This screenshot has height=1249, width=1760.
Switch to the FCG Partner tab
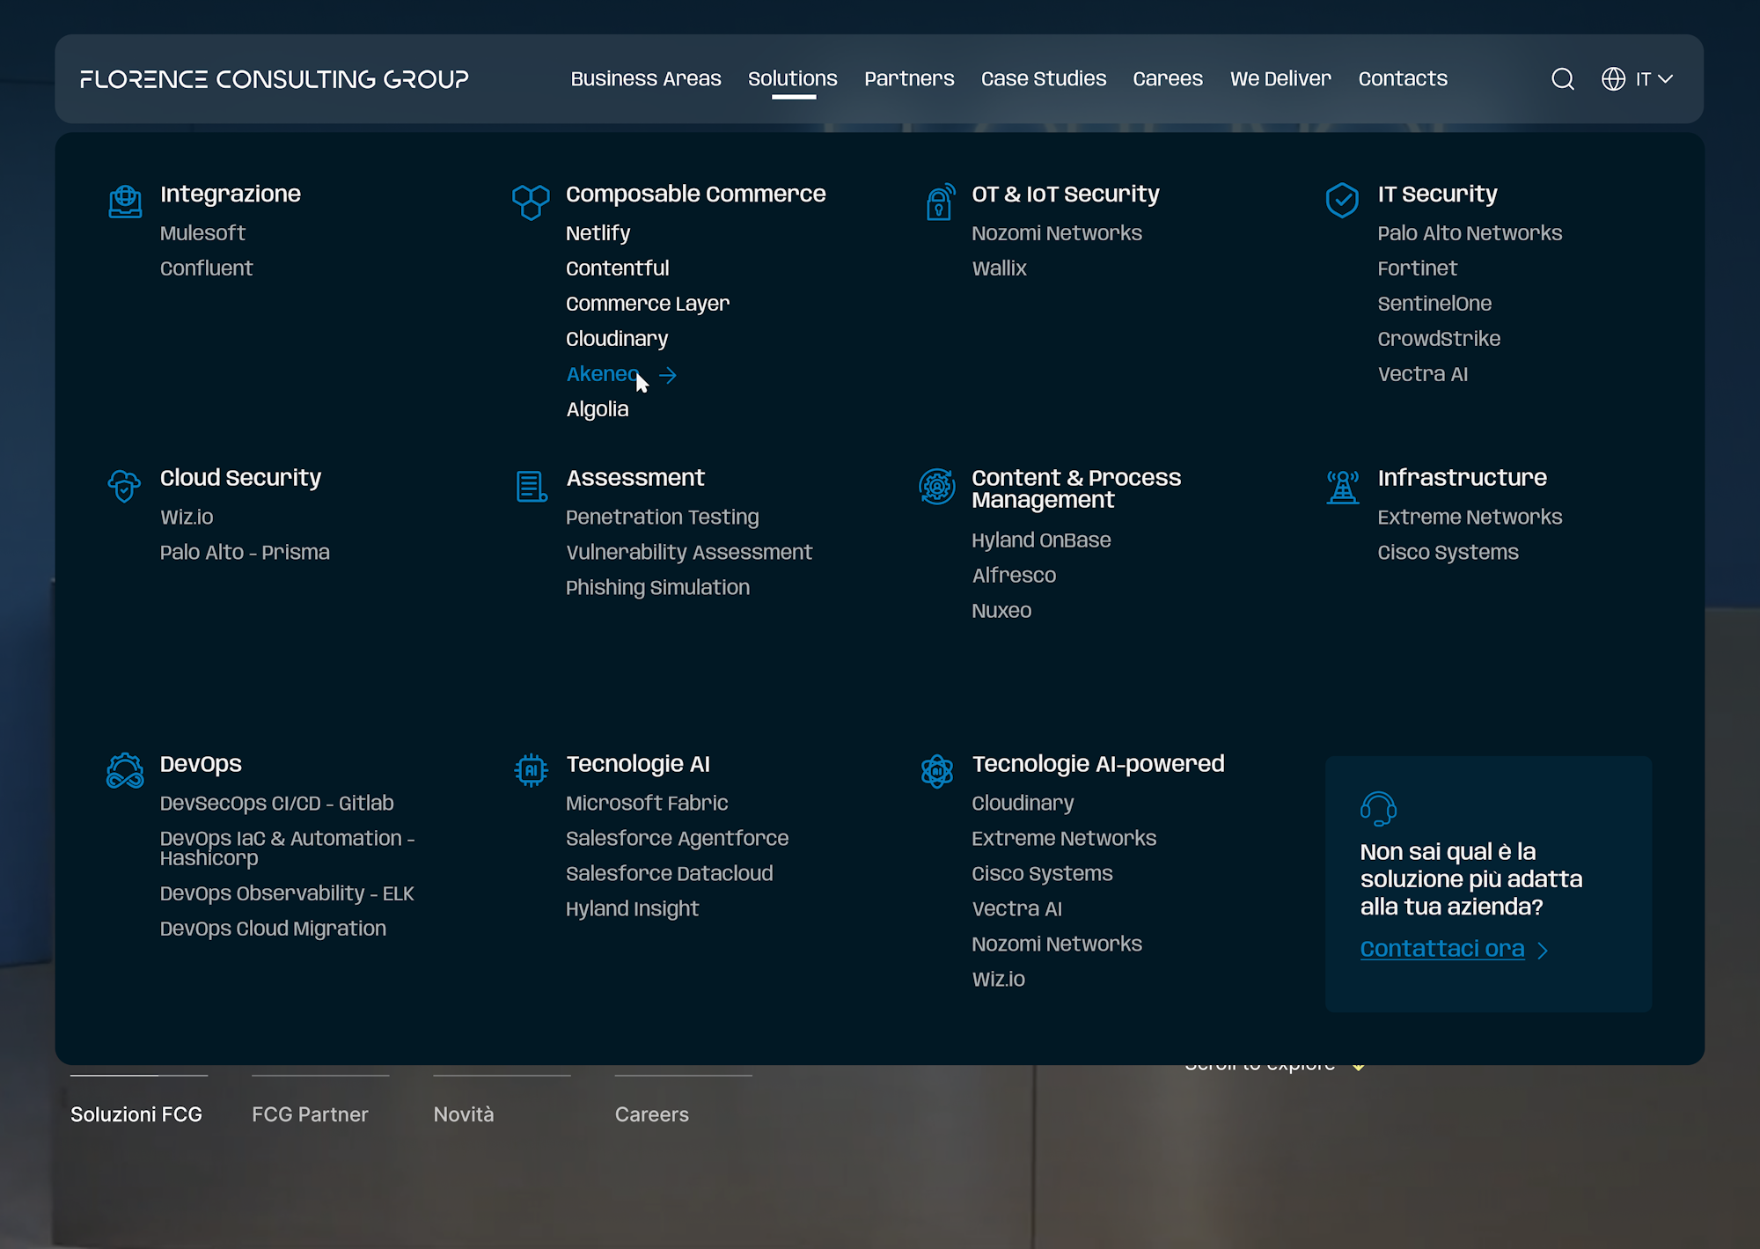[310, 1114]
